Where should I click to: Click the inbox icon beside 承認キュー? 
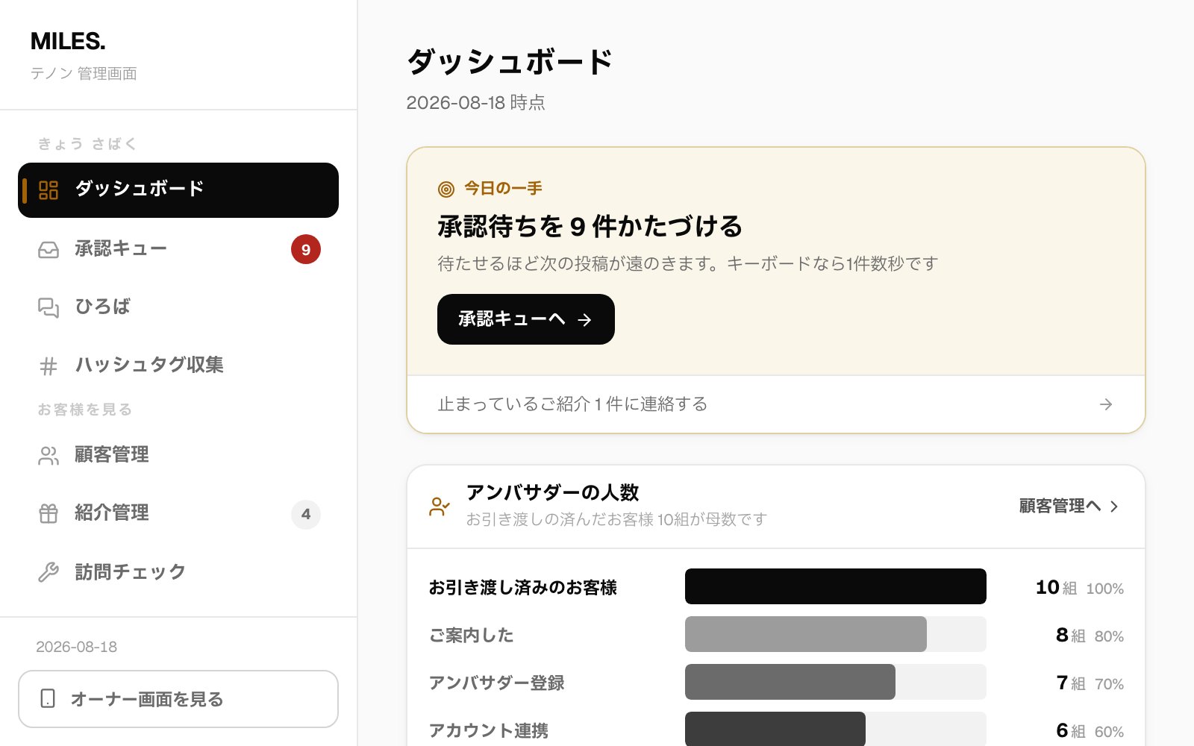tap(49, 249)
